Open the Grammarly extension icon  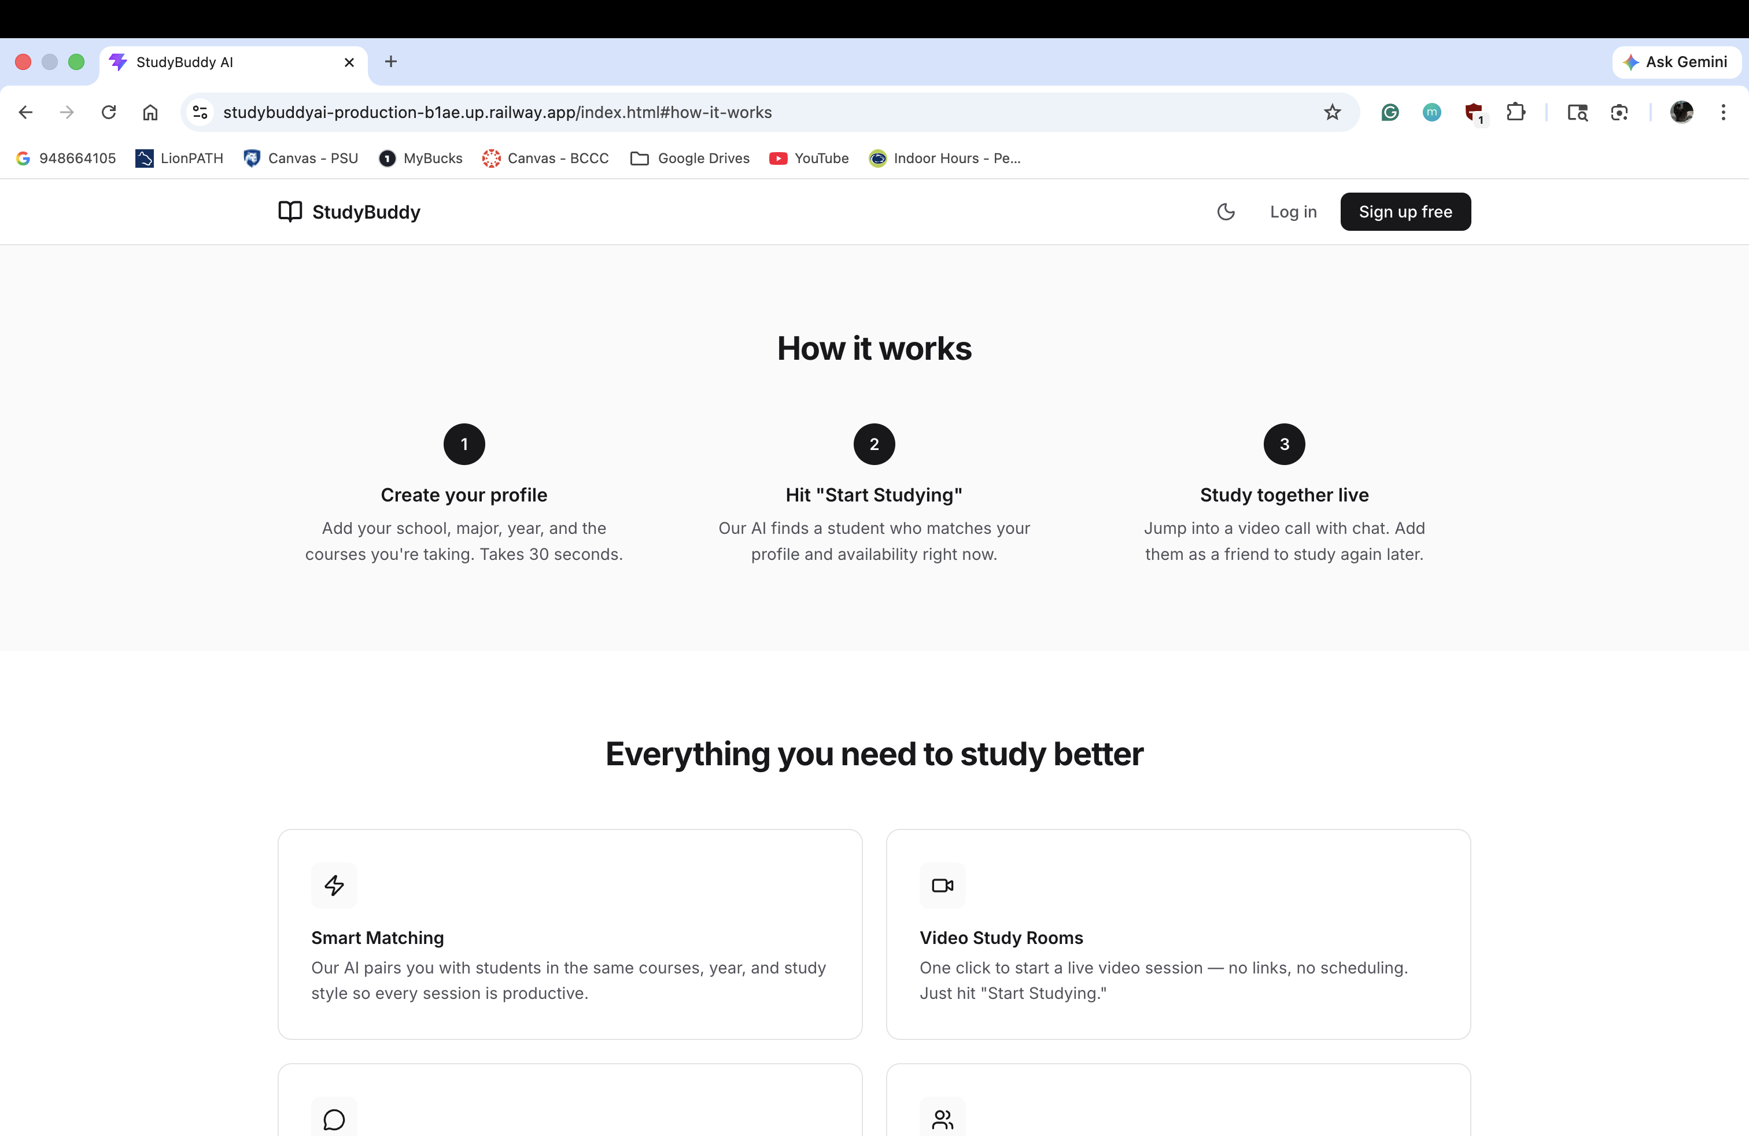point(1390,112)
